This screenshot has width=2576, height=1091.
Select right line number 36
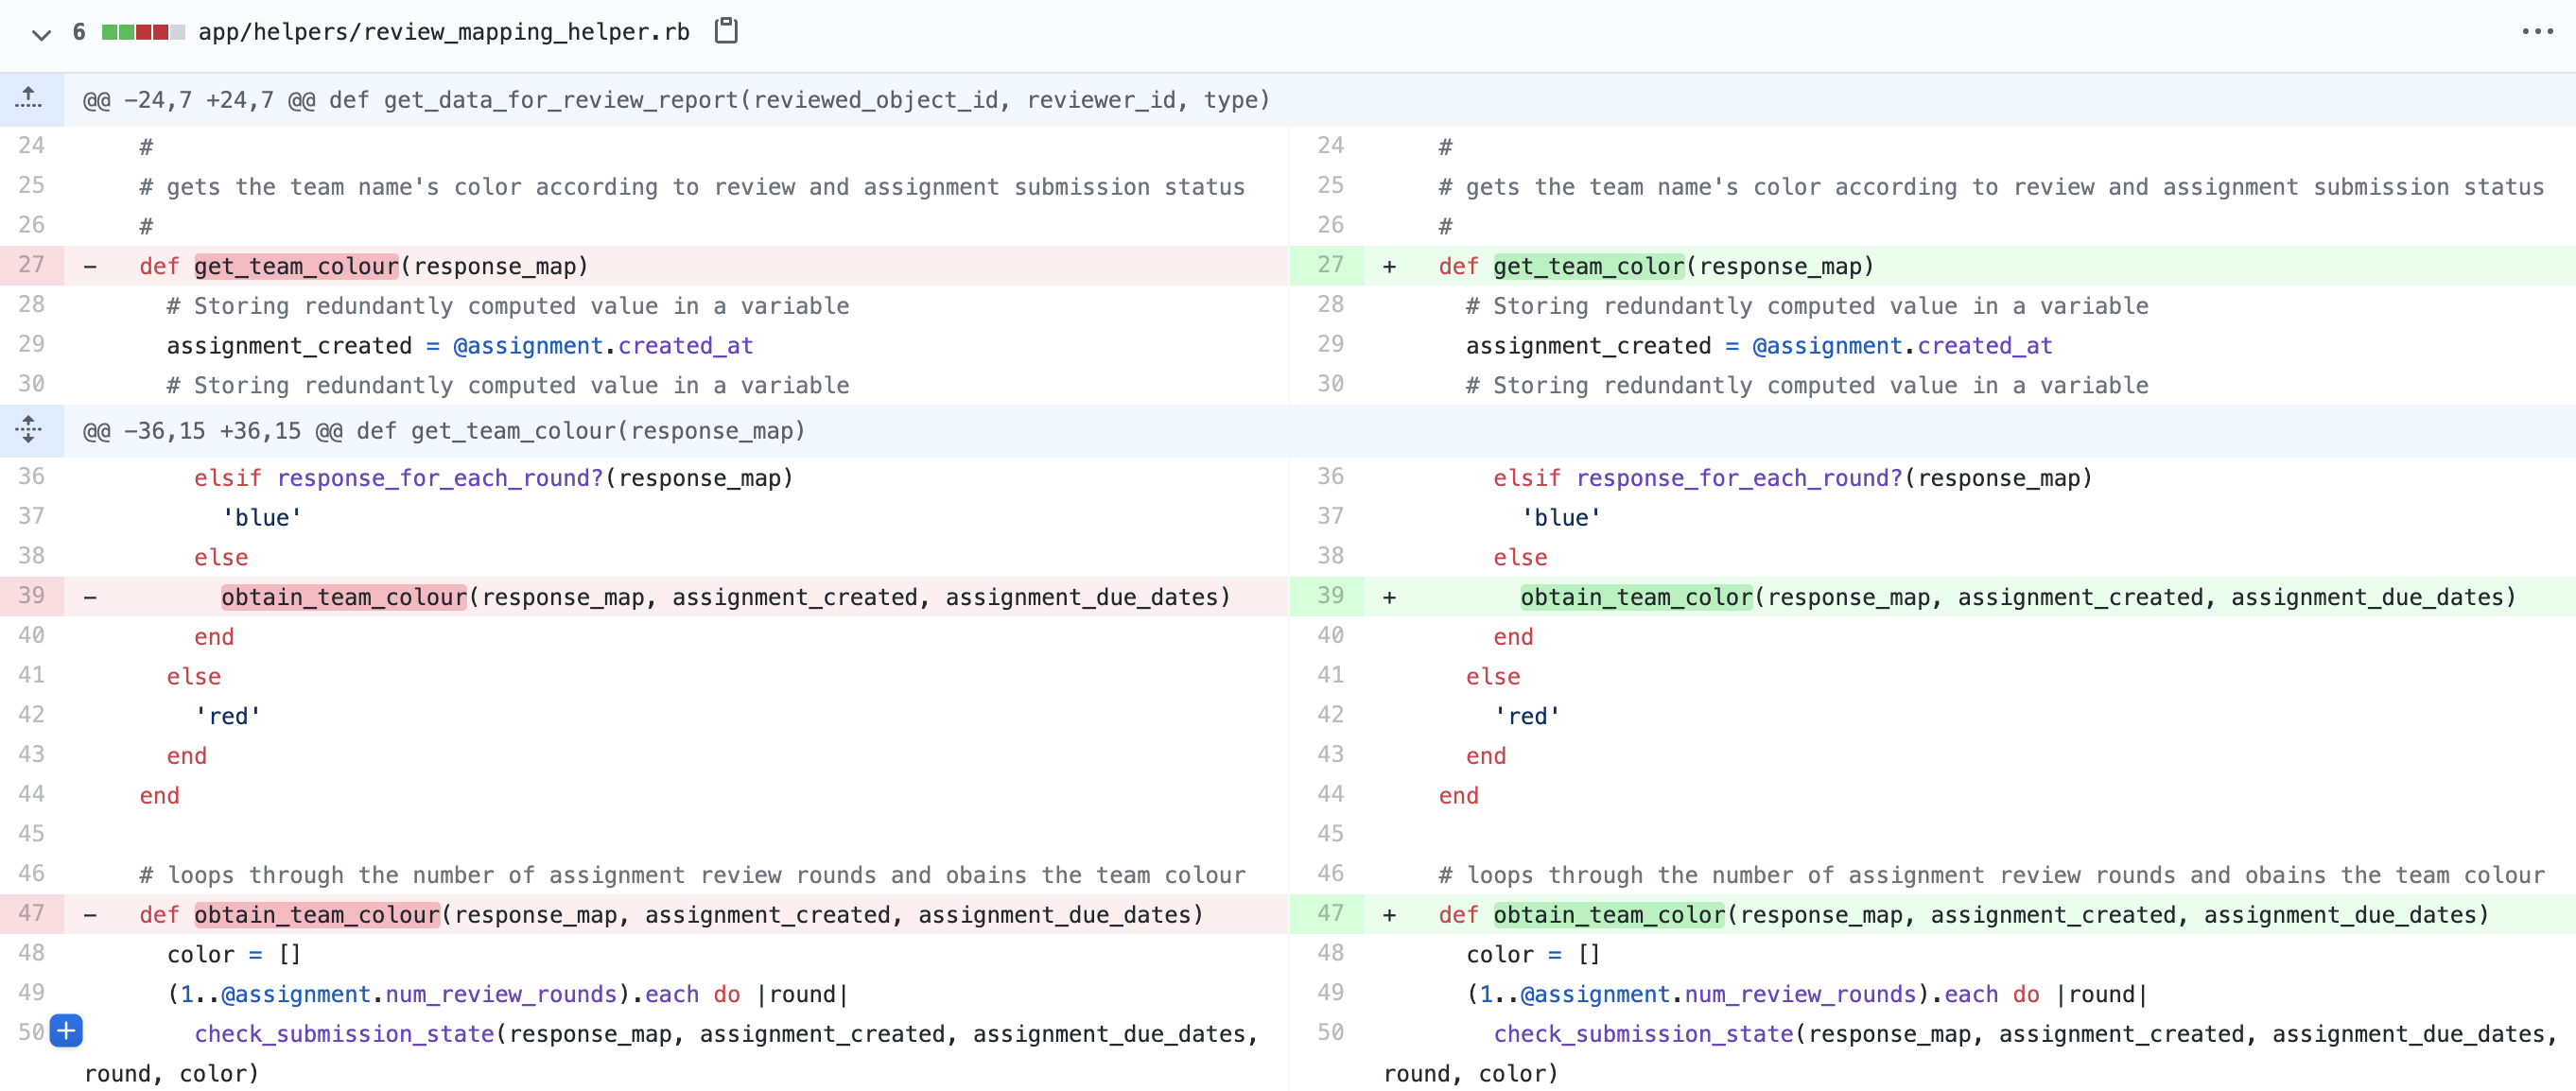(1330, 477)
